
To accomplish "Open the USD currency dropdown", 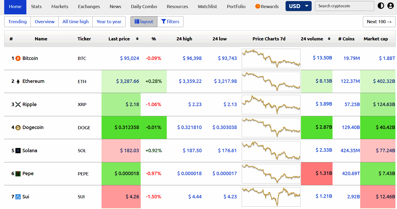I will click(x=298, y=6).
